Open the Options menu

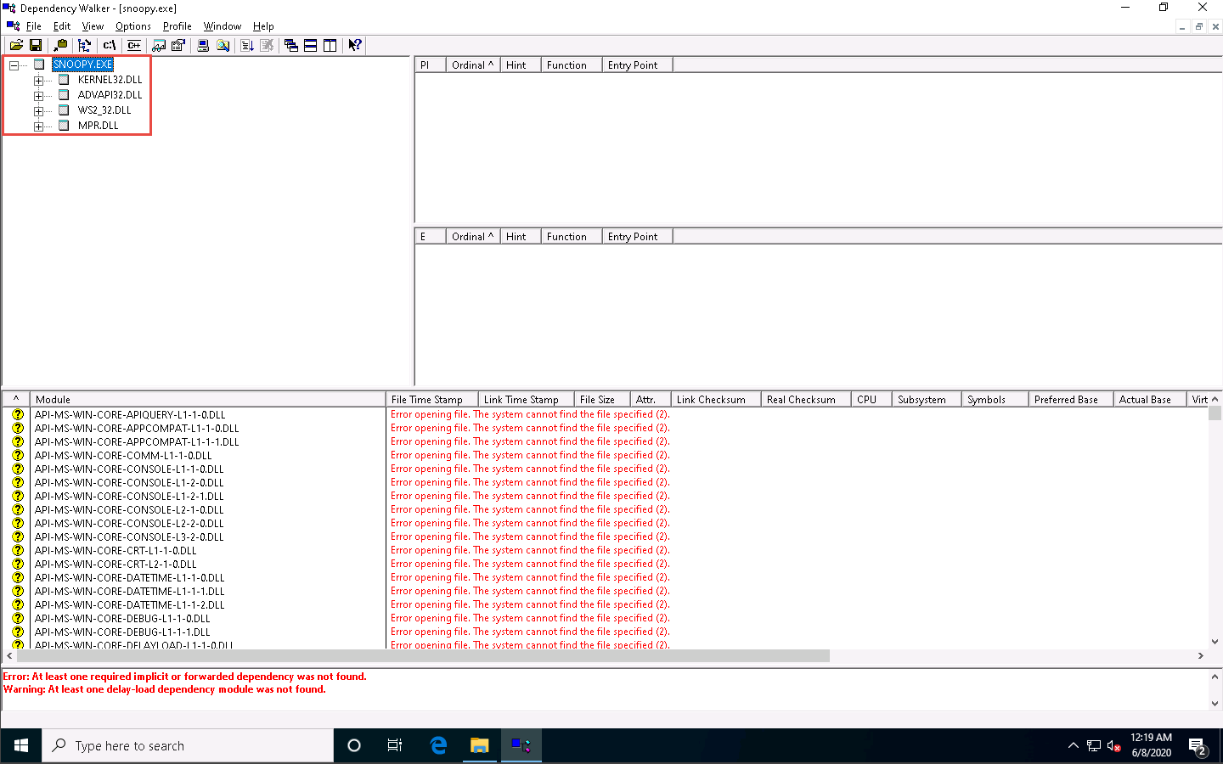coord(133,26)
